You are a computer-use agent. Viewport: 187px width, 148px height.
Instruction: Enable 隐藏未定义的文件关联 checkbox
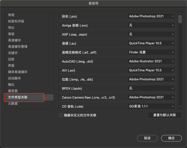[61, 115]
